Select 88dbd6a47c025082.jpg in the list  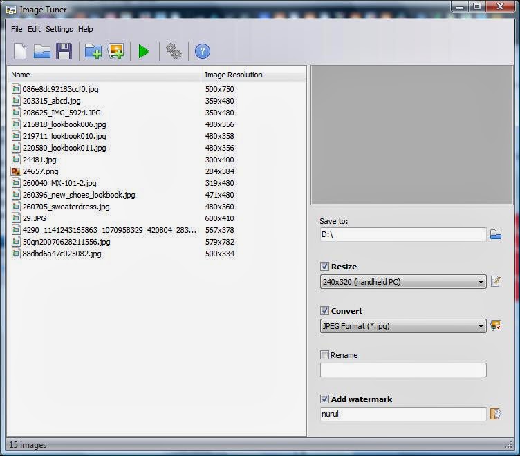[62, 254]
